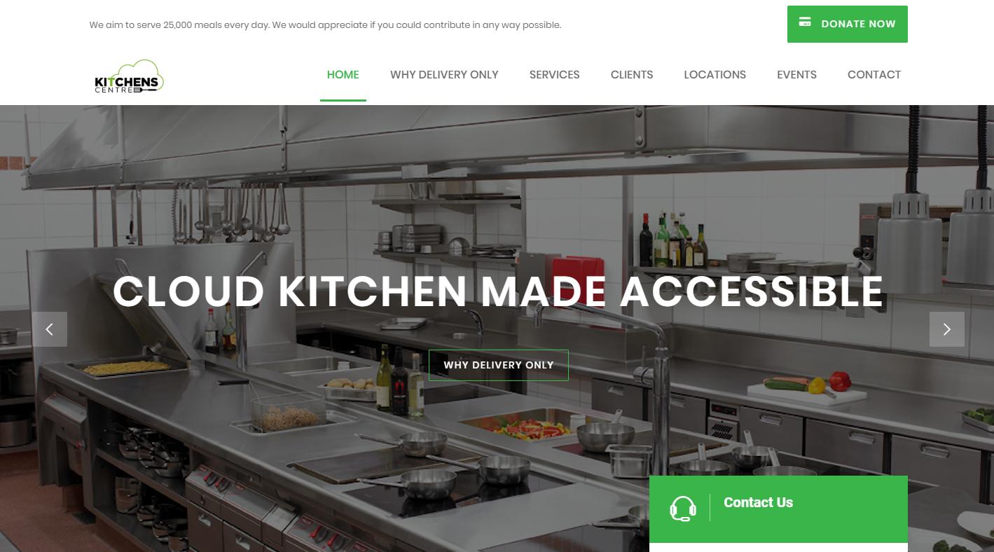Select the Contact nav link

[874, 74]
